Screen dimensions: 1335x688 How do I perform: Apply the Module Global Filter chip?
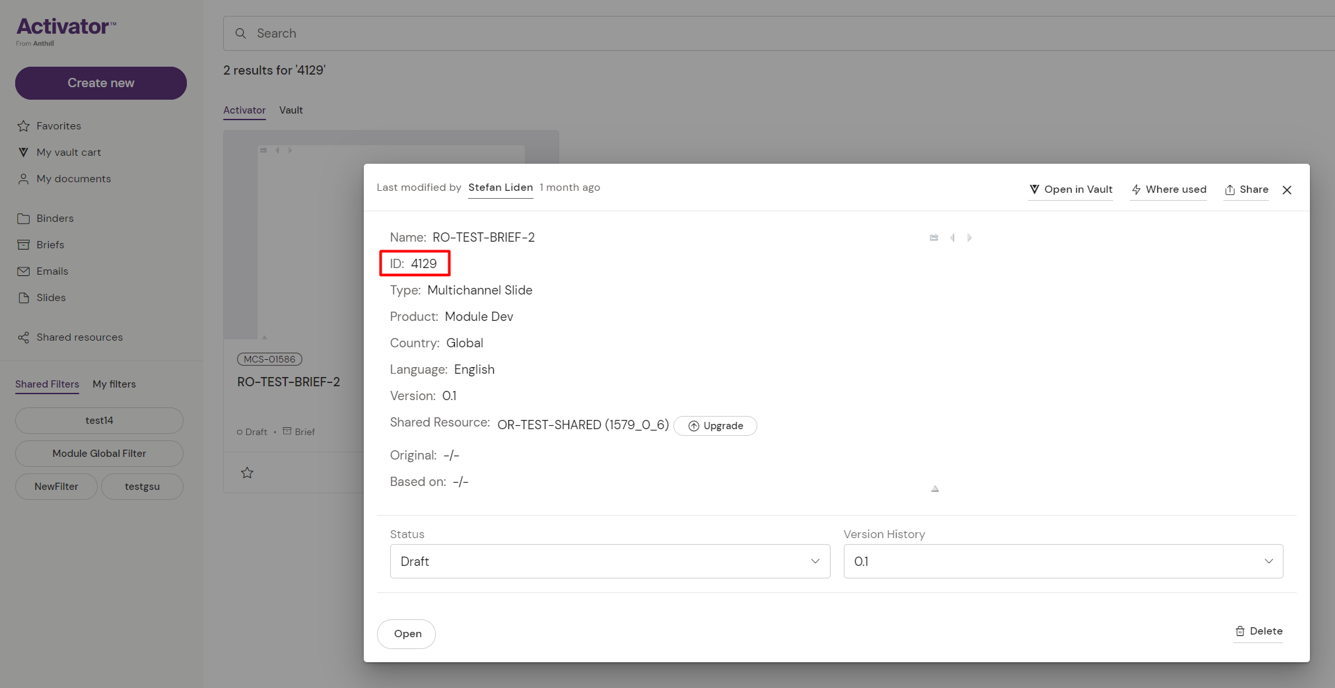[99, 454]
